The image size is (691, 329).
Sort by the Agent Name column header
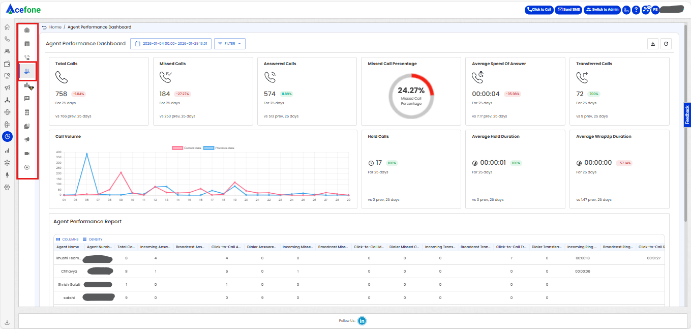pos(68,247)
